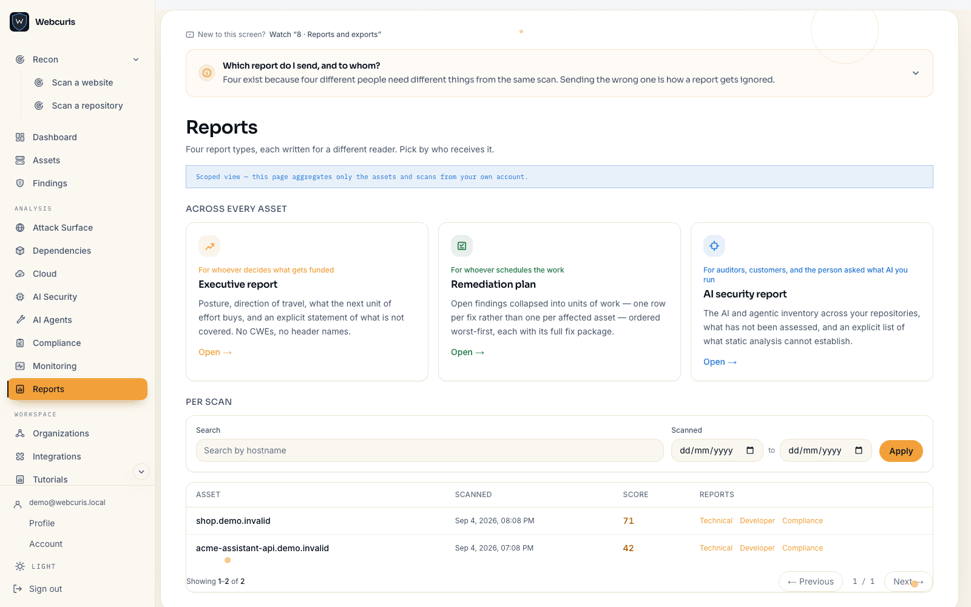Click the Compliance clipboard icon
The image size is (971, 607).
click(20, 343)
